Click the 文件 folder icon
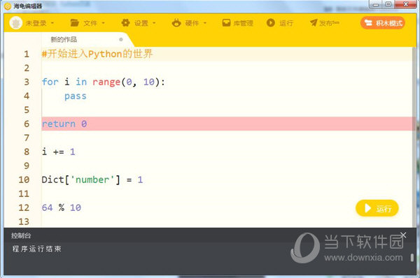Viewport: 420px width, 278px height. tap(75, 23)
